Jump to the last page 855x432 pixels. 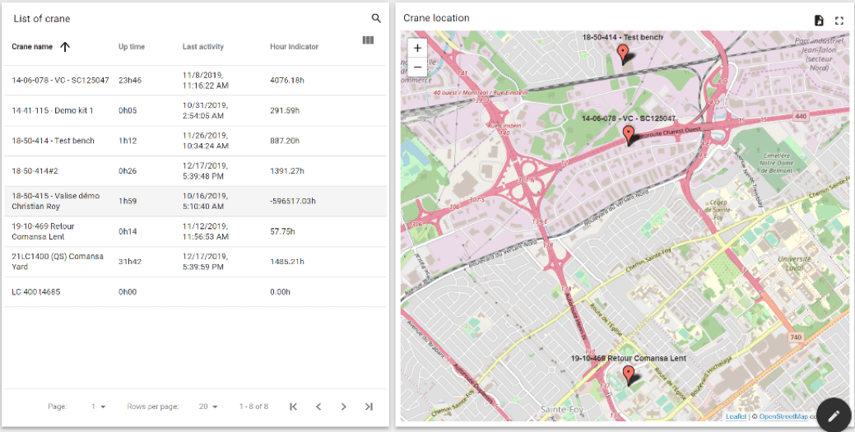click(369, 406)
